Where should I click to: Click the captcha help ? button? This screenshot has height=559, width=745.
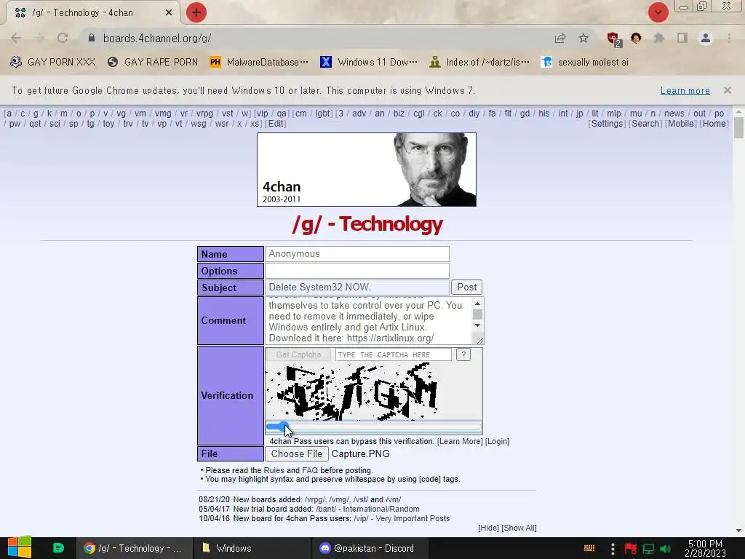[x=463, y=354]
